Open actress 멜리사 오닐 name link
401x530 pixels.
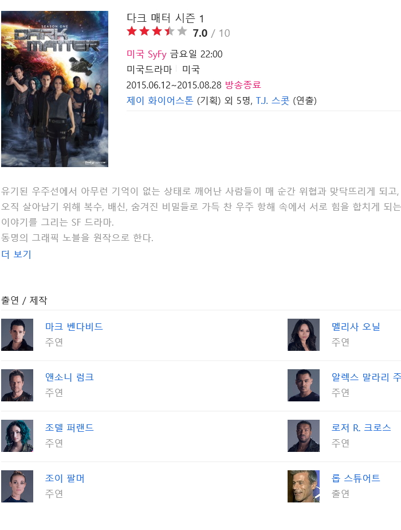point(356,327)
